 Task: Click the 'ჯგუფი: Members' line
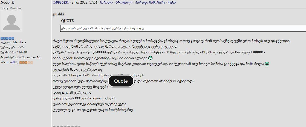[x=13, y=42]
